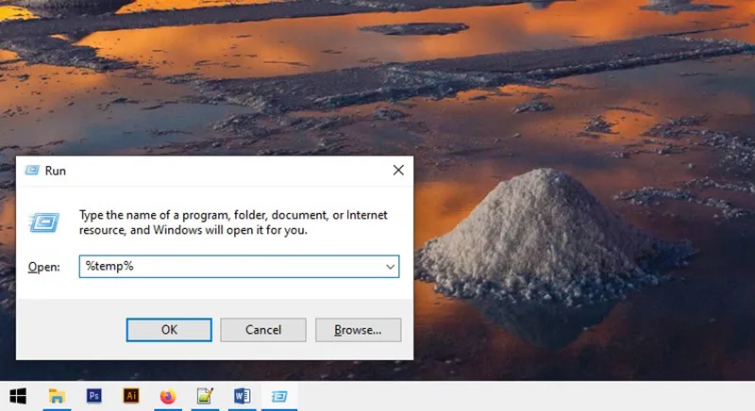Screen dimensions: 755x411
Task: Open the Notepad++ taskbar icon
Action: [x=205, y=396]
